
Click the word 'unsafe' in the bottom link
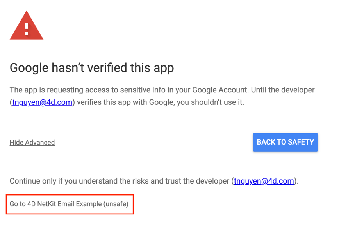coord(116,204)
